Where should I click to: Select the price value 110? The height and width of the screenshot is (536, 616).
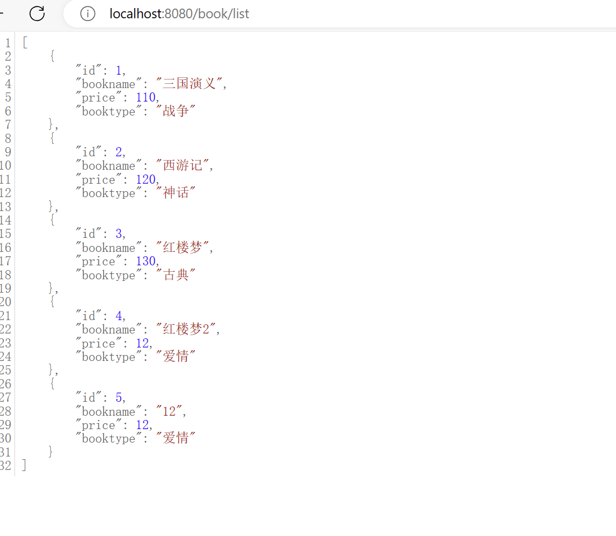(146, 97)
